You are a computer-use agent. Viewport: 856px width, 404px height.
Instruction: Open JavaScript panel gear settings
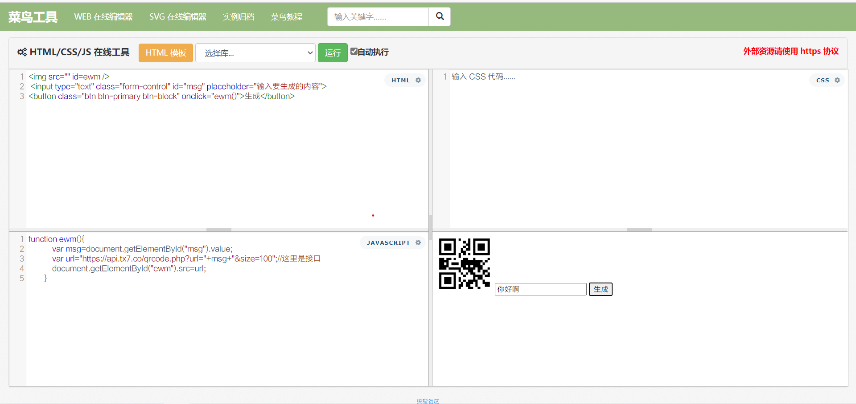click(418, 242)
